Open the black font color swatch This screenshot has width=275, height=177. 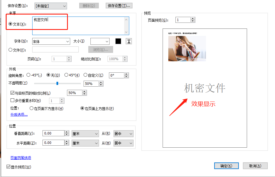(x=118, y=41)
